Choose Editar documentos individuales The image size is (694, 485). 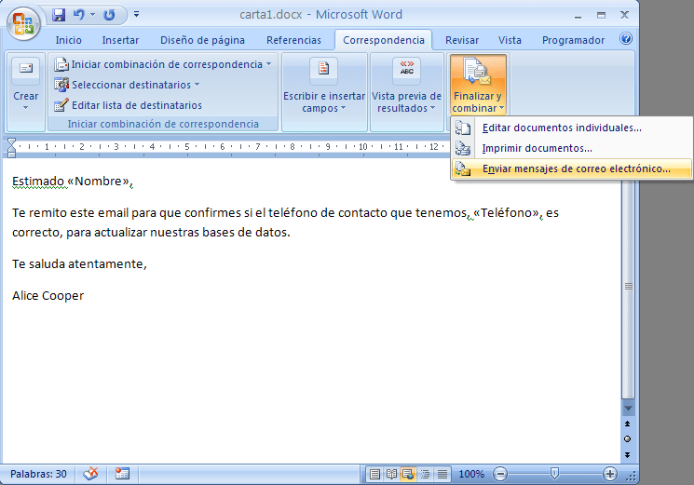571,128
